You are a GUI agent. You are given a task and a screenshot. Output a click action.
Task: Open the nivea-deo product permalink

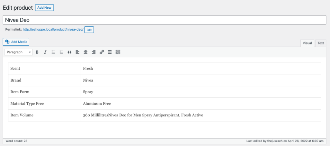53,29
